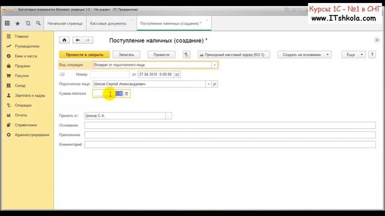Screen dimensions: 385x216
Task: Open help with the question mark button
Action: click(x=372, y=55)
